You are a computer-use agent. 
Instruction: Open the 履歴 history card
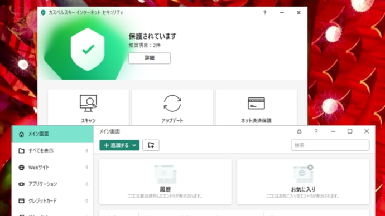165,181
